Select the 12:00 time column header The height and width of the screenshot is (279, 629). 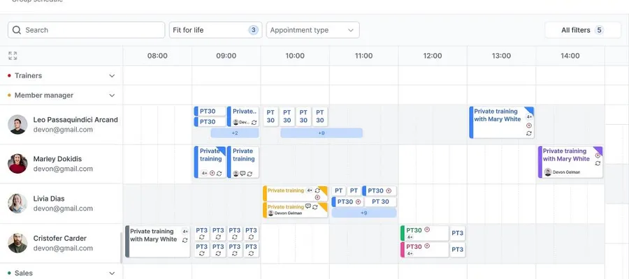(433, 56)
